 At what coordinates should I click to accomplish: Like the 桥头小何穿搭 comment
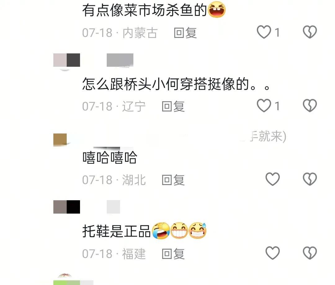pos(264,106)
